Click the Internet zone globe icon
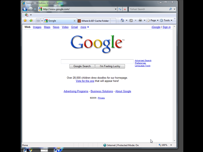Viewport: 203px width, 152px height. click(x=105, y=145)
